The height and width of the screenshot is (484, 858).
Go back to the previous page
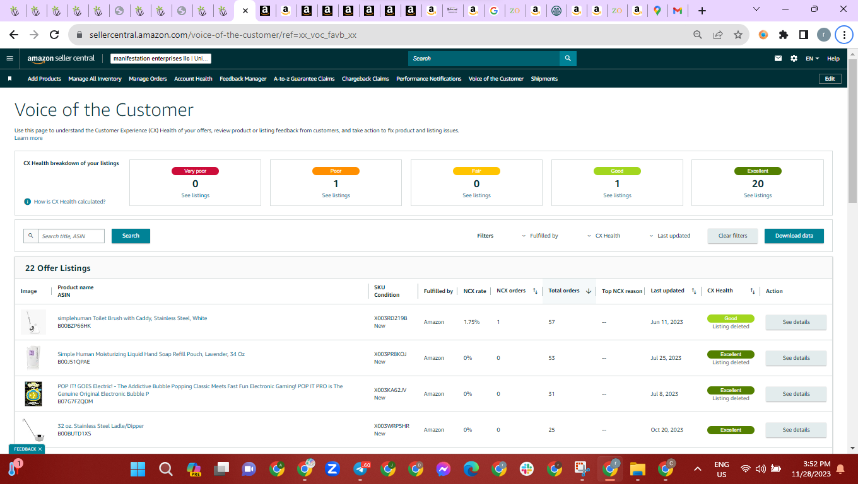coord(14,35)
